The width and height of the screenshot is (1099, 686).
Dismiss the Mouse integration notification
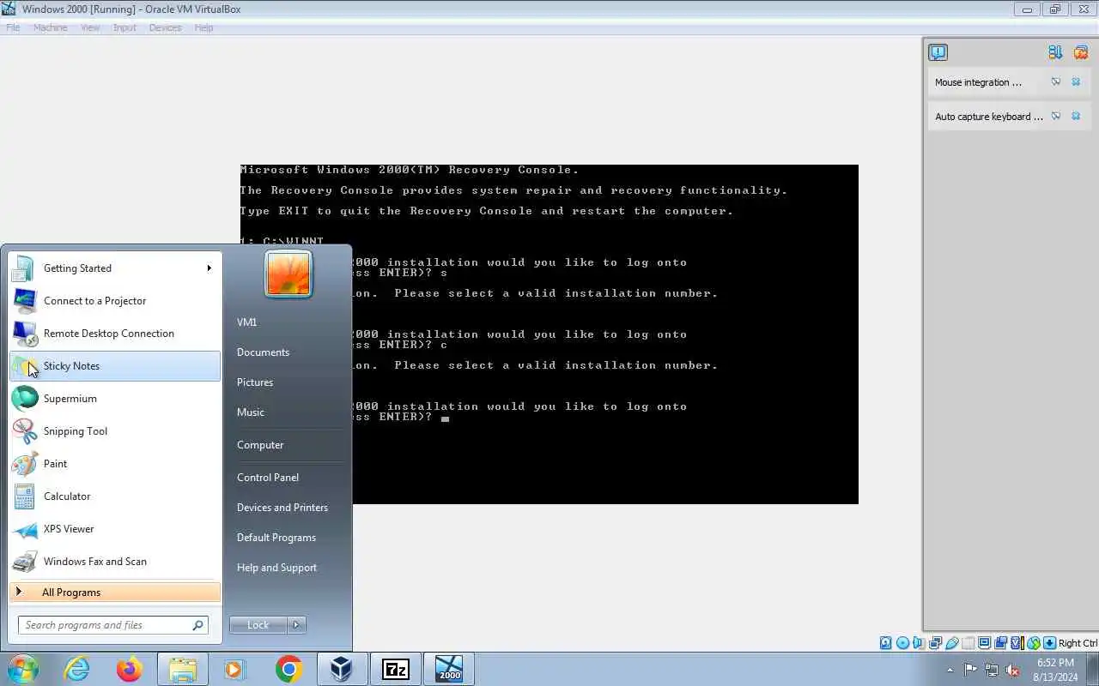coord(1076,82)
